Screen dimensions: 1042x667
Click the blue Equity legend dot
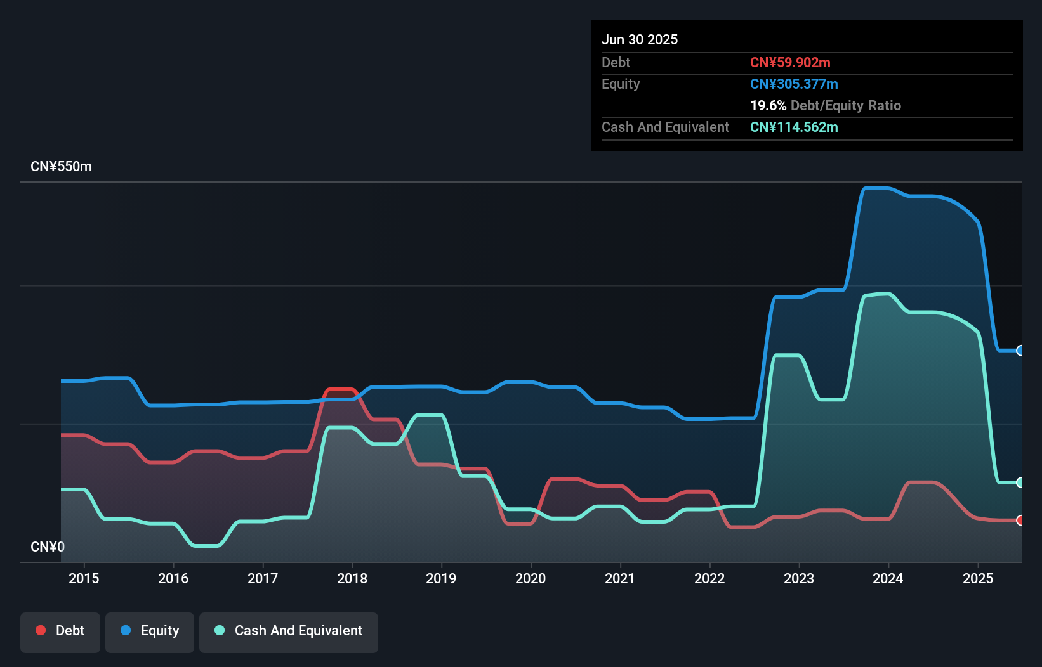coord(126,630)
